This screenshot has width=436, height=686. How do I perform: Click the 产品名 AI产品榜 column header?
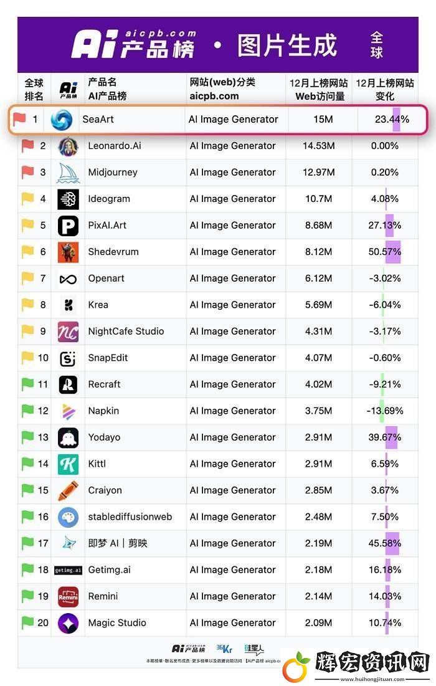[107, 89]
